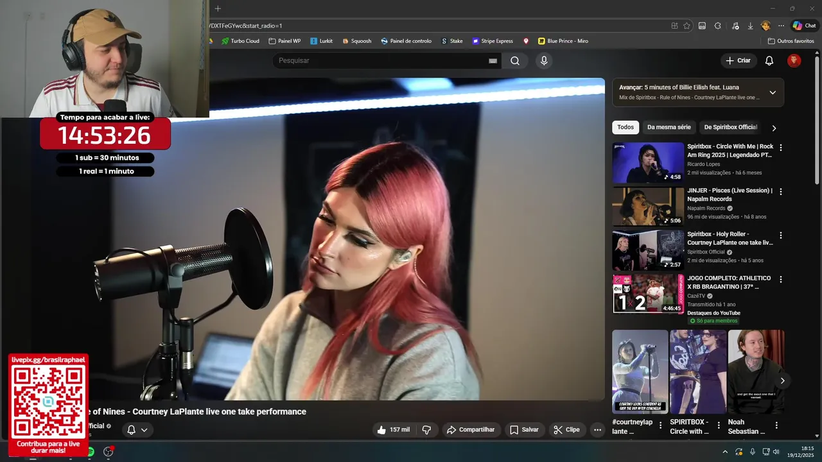Open Spiritbox Circle With Me video title
The width and height of the screenshot is (822, 462).
click(x=730, y=151)
